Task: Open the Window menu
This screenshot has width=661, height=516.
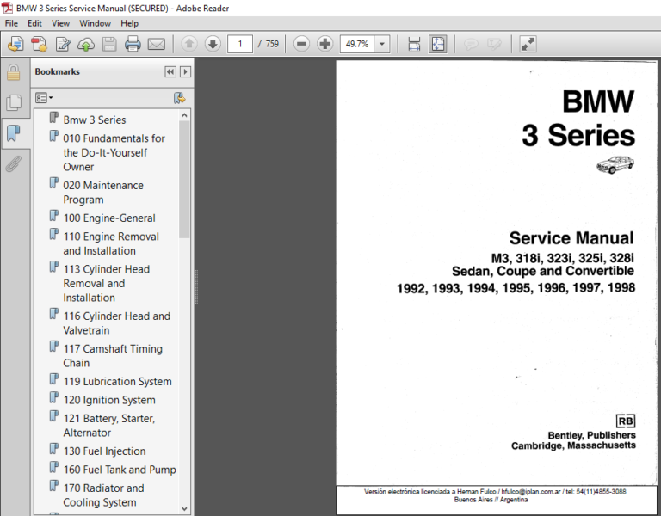Action: (95, 23)
